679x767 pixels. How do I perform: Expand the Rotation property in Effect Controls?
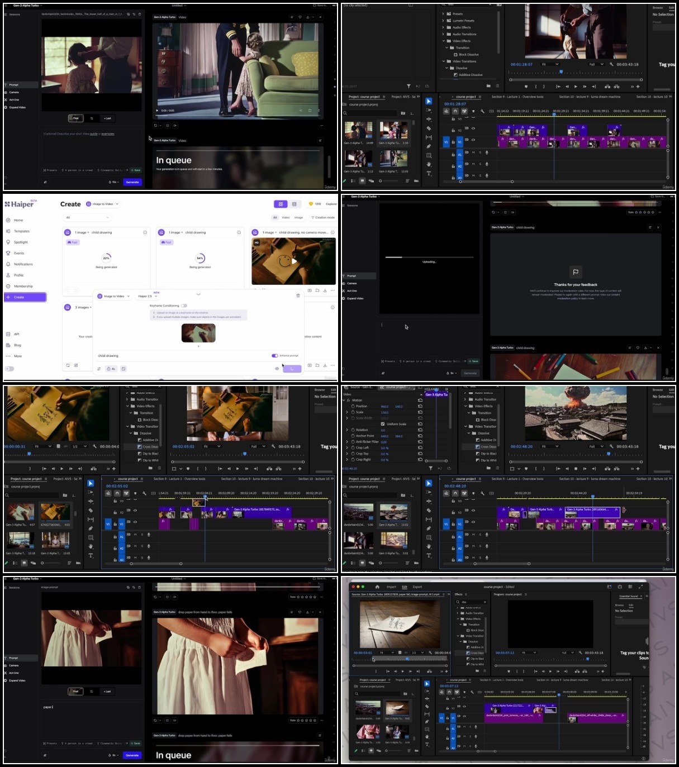point(347,430)
